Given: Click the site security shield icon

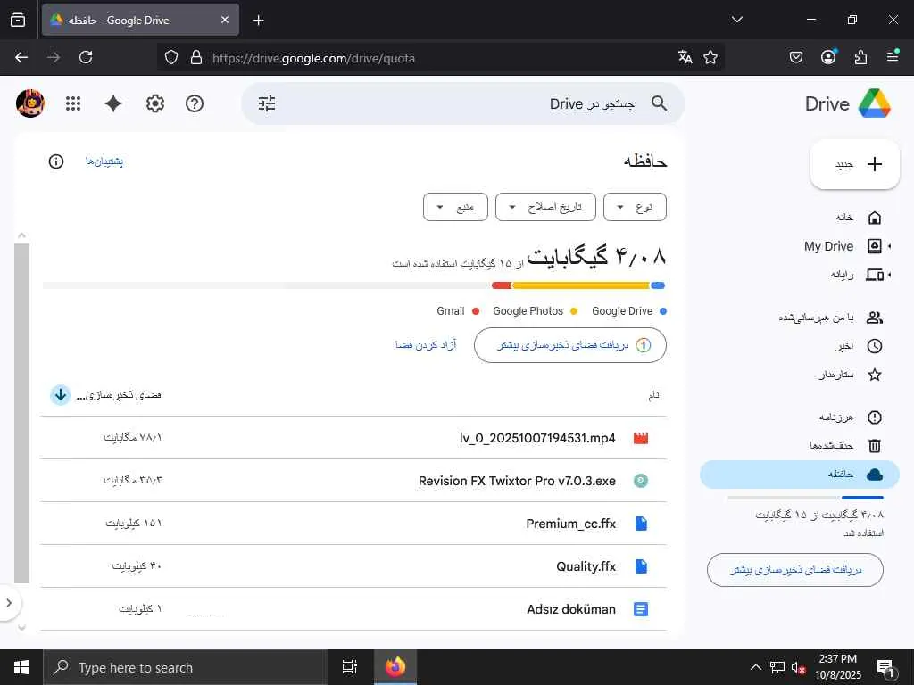Looking at the screenshot, I should pos(170,57).
